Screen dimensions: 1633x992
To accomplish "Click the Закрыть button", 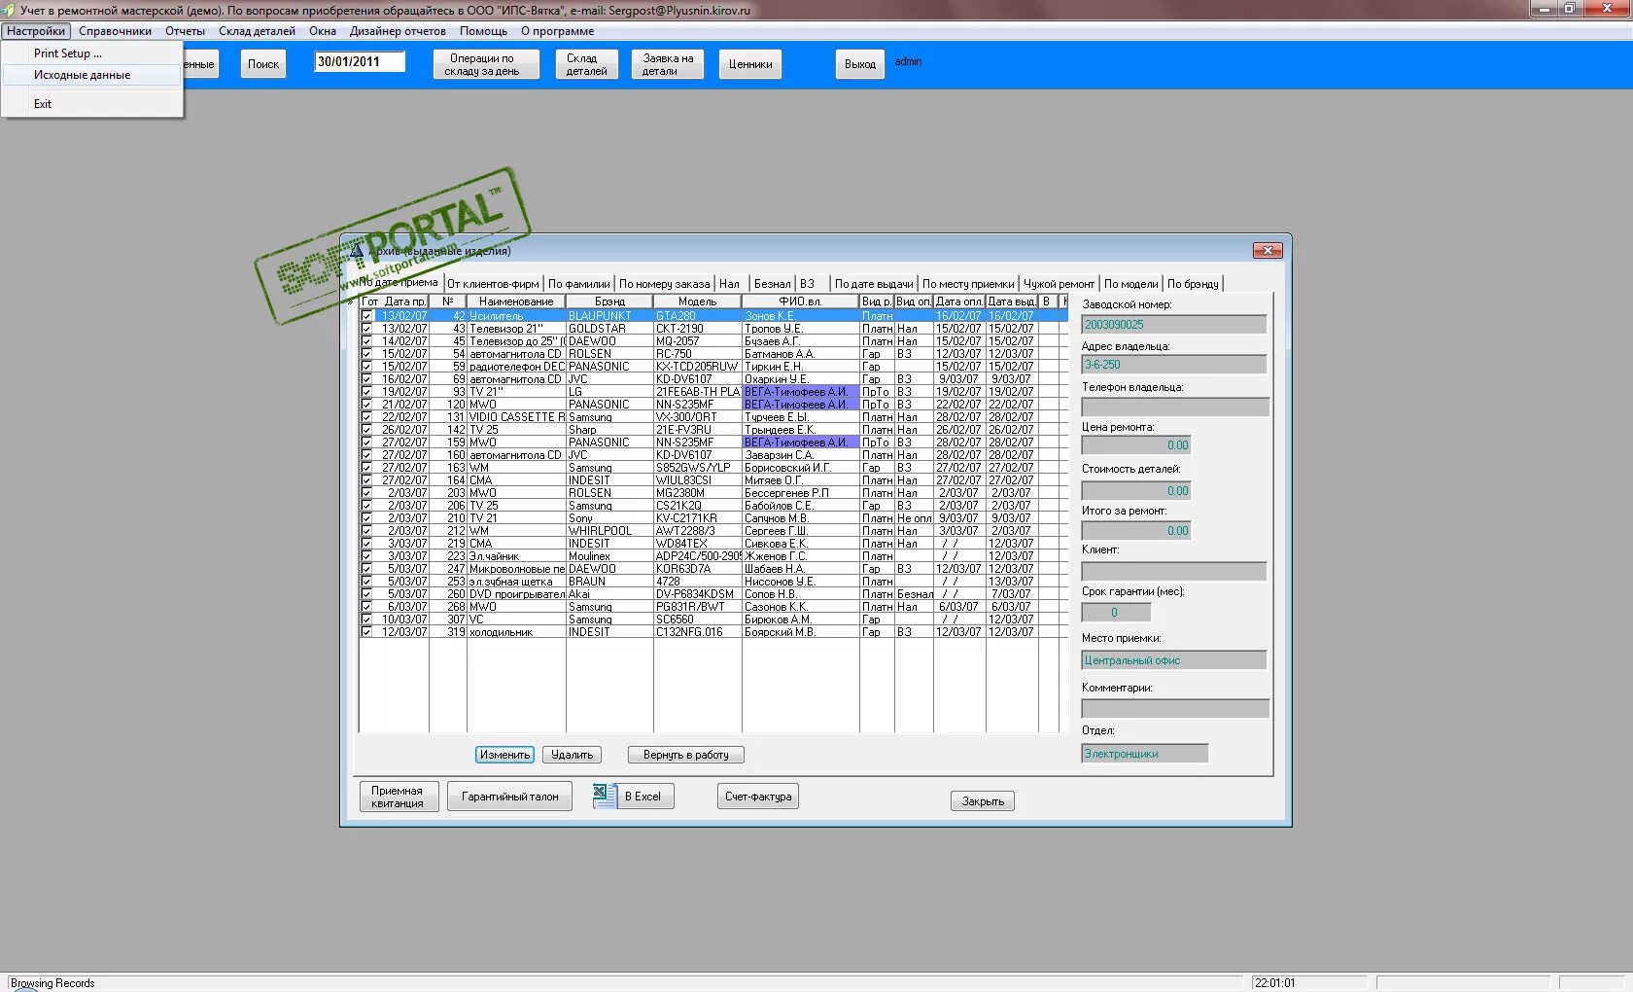I will coord(983,801).
